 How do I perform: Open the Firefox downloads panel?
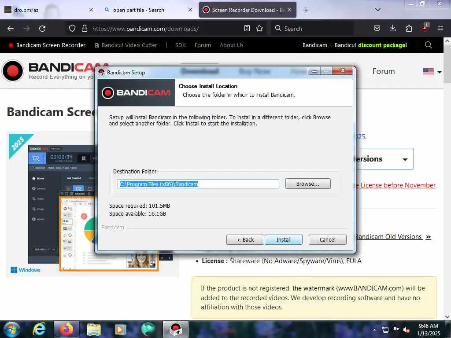click(392, 29)
